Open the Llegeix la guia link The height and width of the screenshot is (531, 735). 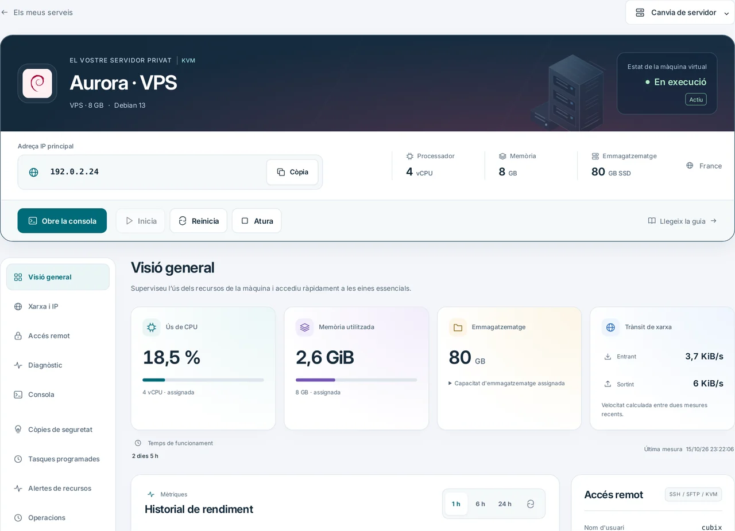[682, 221]
